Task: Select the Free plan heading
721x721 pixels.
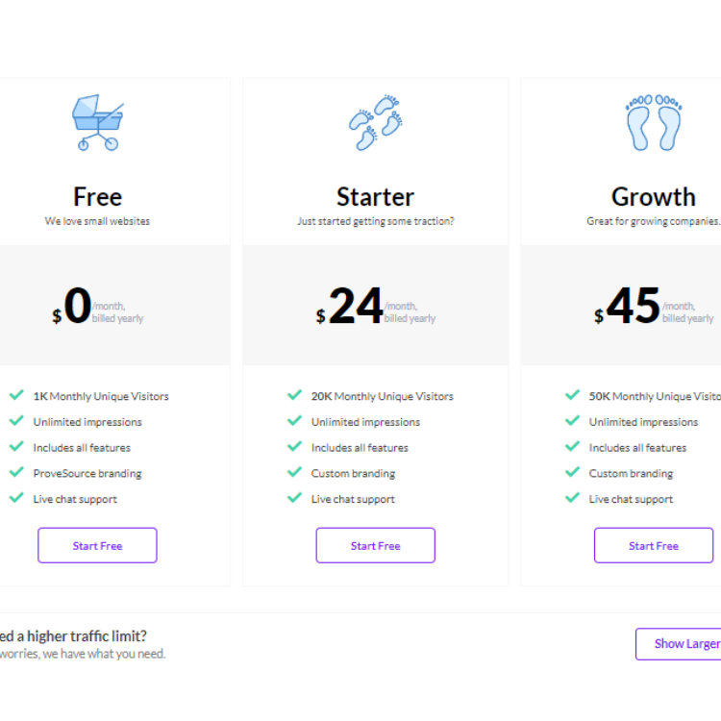Action: 97,197
